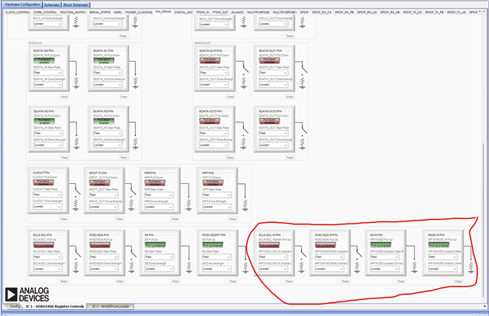The image size is (489, 316).
Task: Click Read button under MP7 PIN
Action: click(x=232, y=219)
